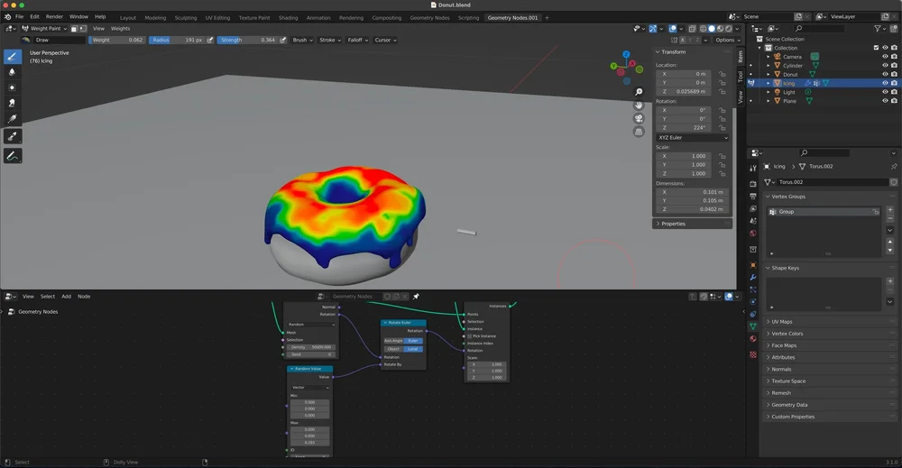The width and height of the screenshot is (902, 468).
Task: Open the Modifier properties wrench tab
Action: pyautogui.click(x=753, y=278)
